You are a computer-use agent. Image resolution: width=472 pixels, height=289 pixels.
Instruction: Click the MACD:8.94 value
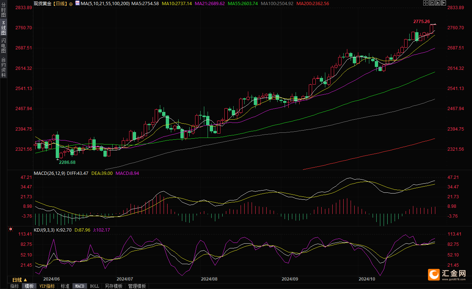pos(127,173)
